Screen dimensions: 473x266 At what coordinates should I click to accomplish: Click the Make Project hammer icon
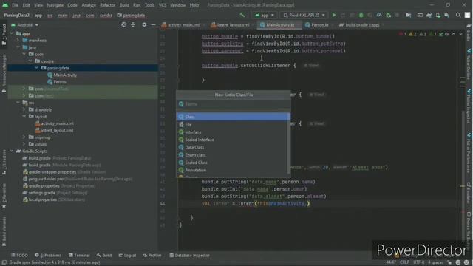(x=242, y=15)
